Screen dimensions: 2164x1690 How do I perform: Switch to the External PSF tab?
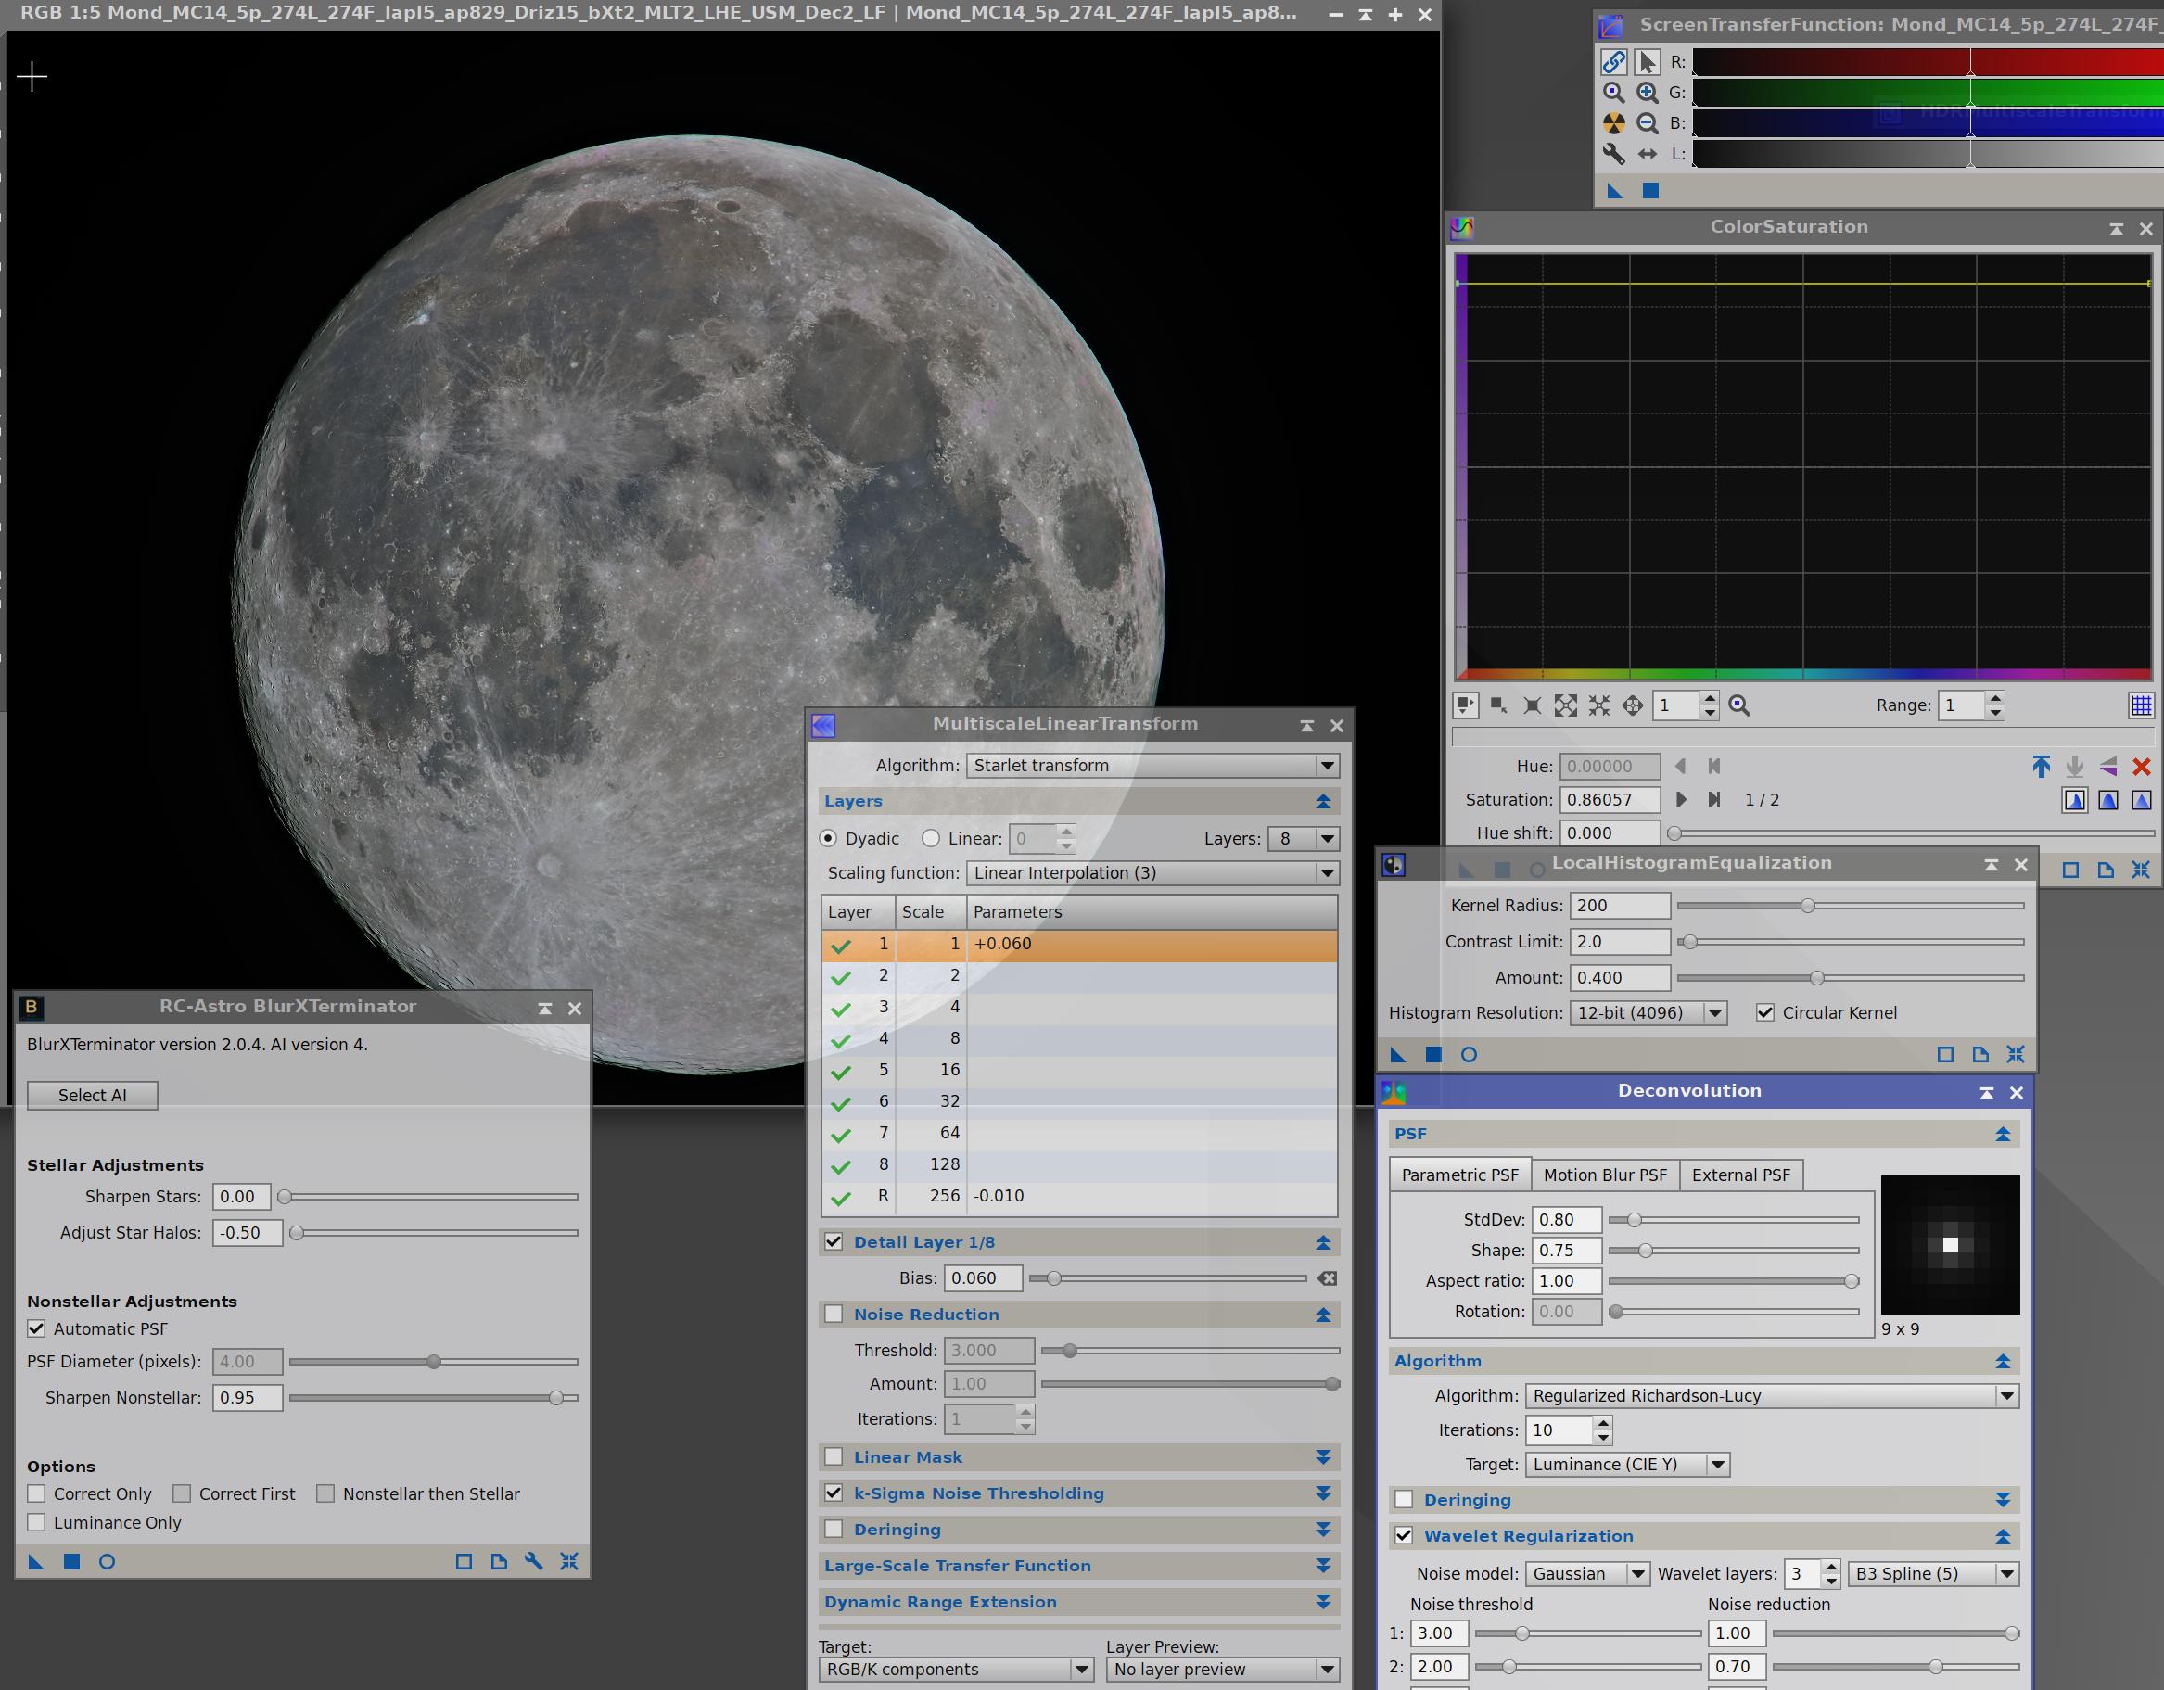click(1740, 1175)
